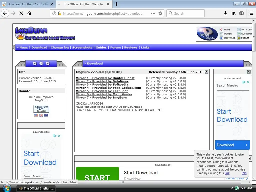Image resolution: width=256 pixels, height=192 pixels.
Task: Open Digital Digest ARTICLES link
Action: click(244, 29)
